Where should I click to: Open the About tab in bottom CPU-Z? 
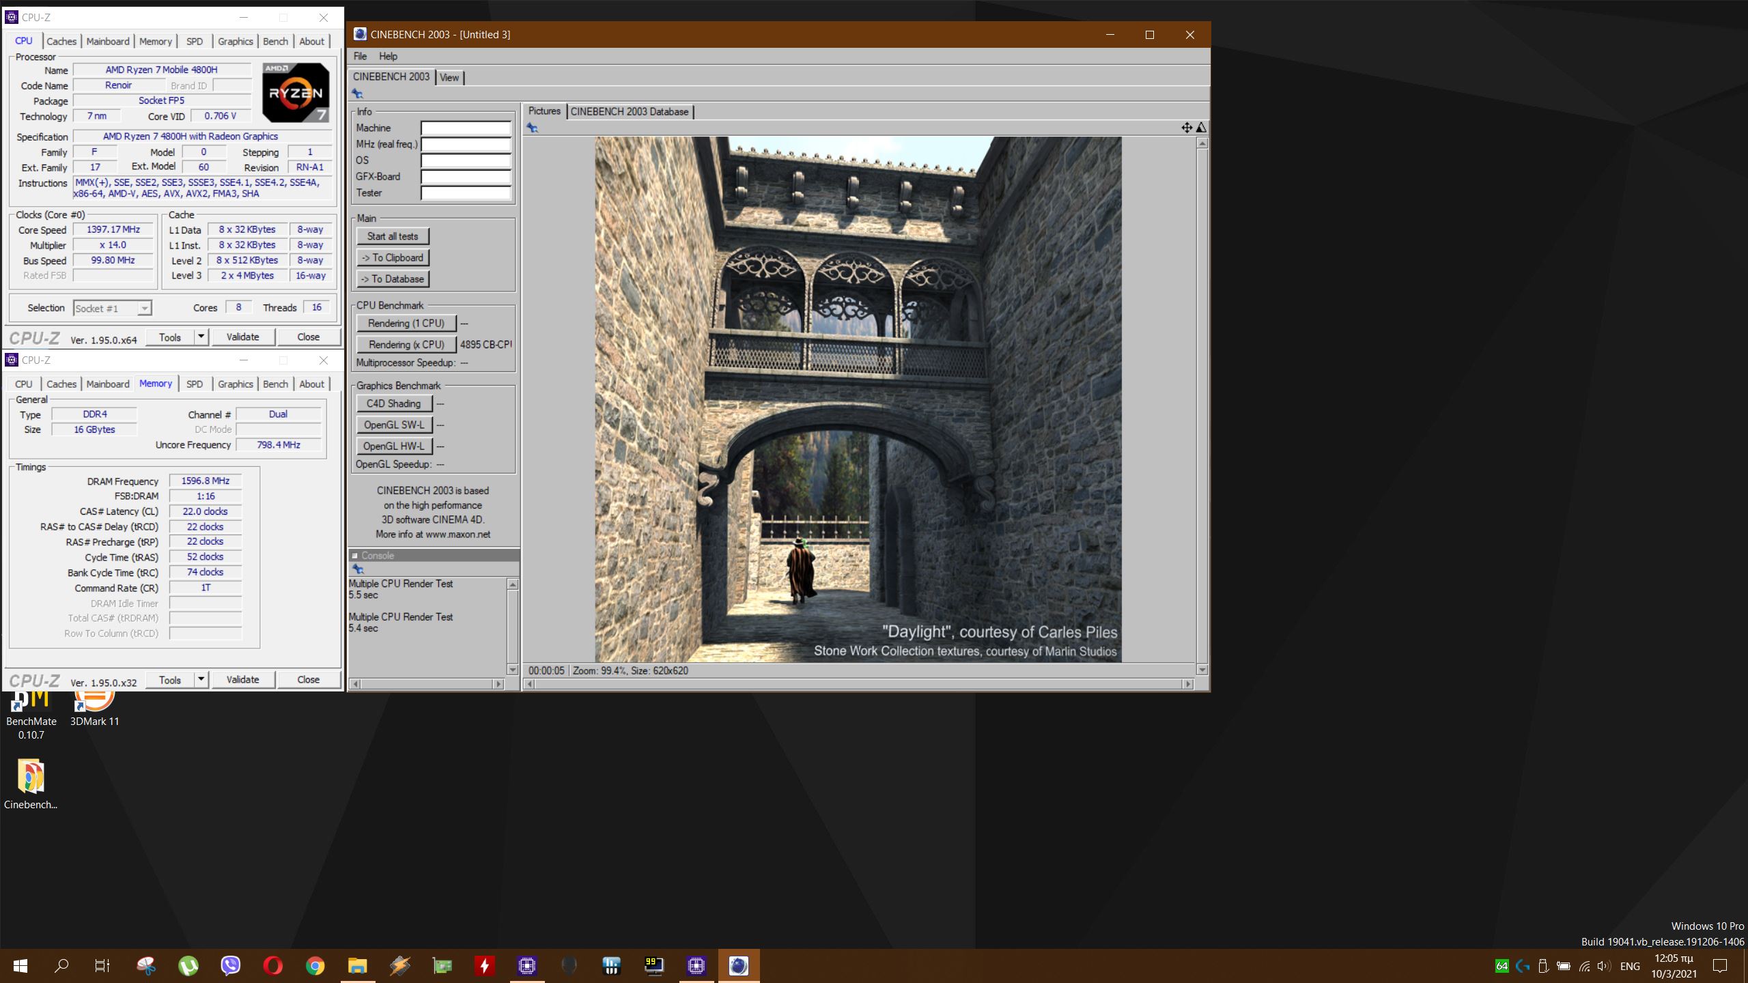point(312,384)
